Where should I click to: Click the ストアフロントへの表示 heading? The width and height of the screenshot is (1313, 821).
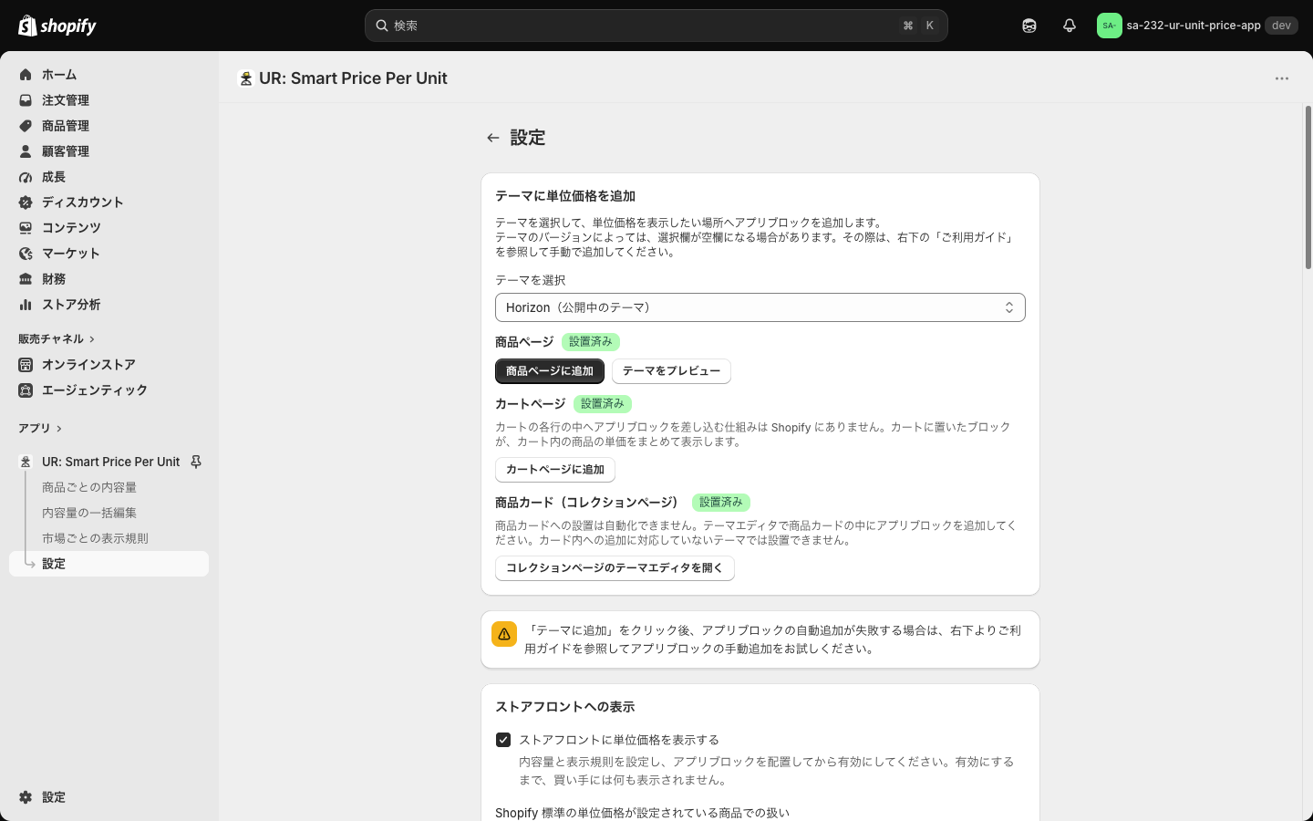pos(565,707)
